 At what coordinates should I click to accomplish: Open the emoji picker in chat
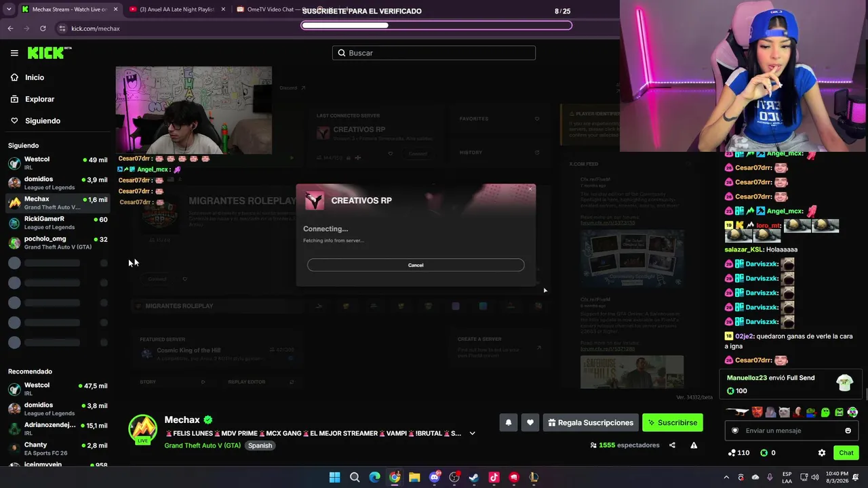848,430
